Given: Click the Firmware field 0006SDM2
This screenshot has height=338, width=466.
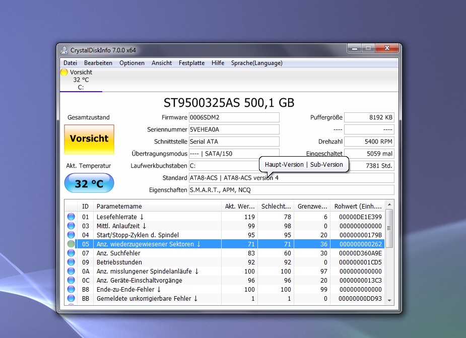Looking at the screenshot, I should point(234,117).
